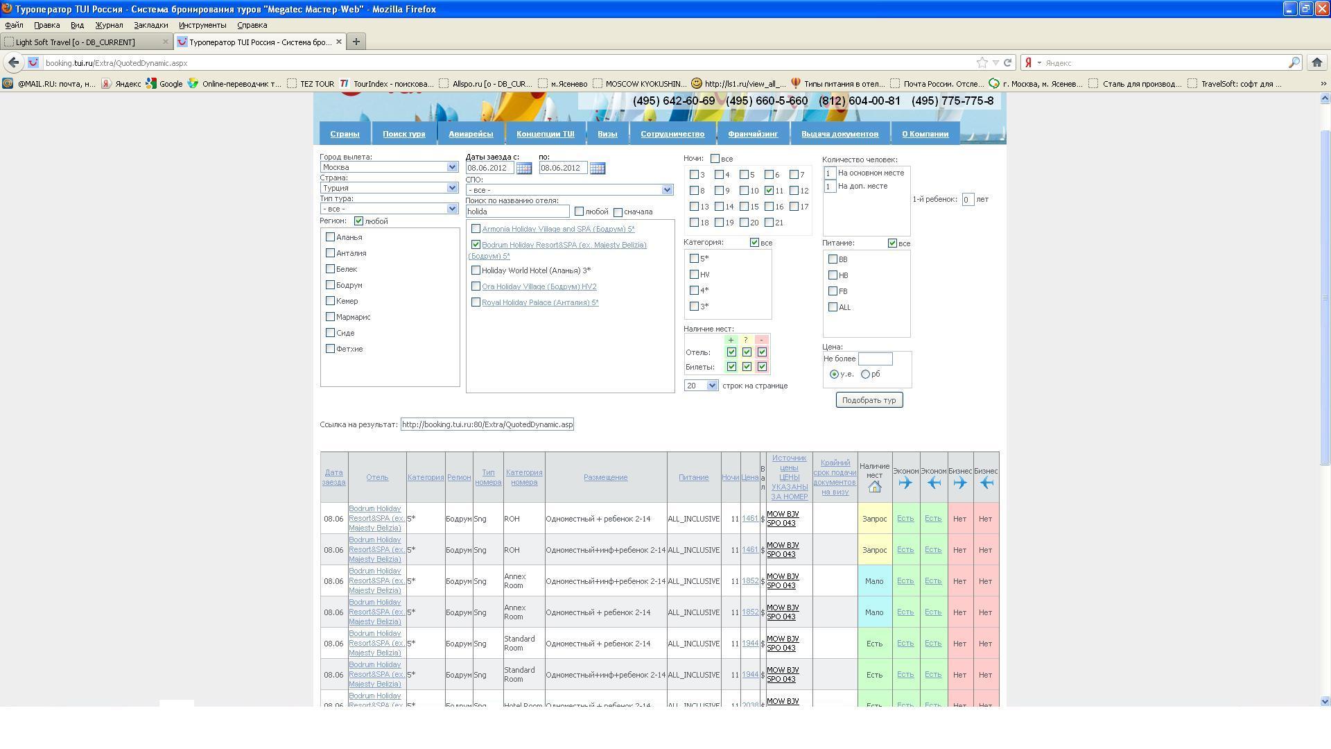Open Firefox home page icon
Screen dimensions: 1331x749
(1316, 63)
